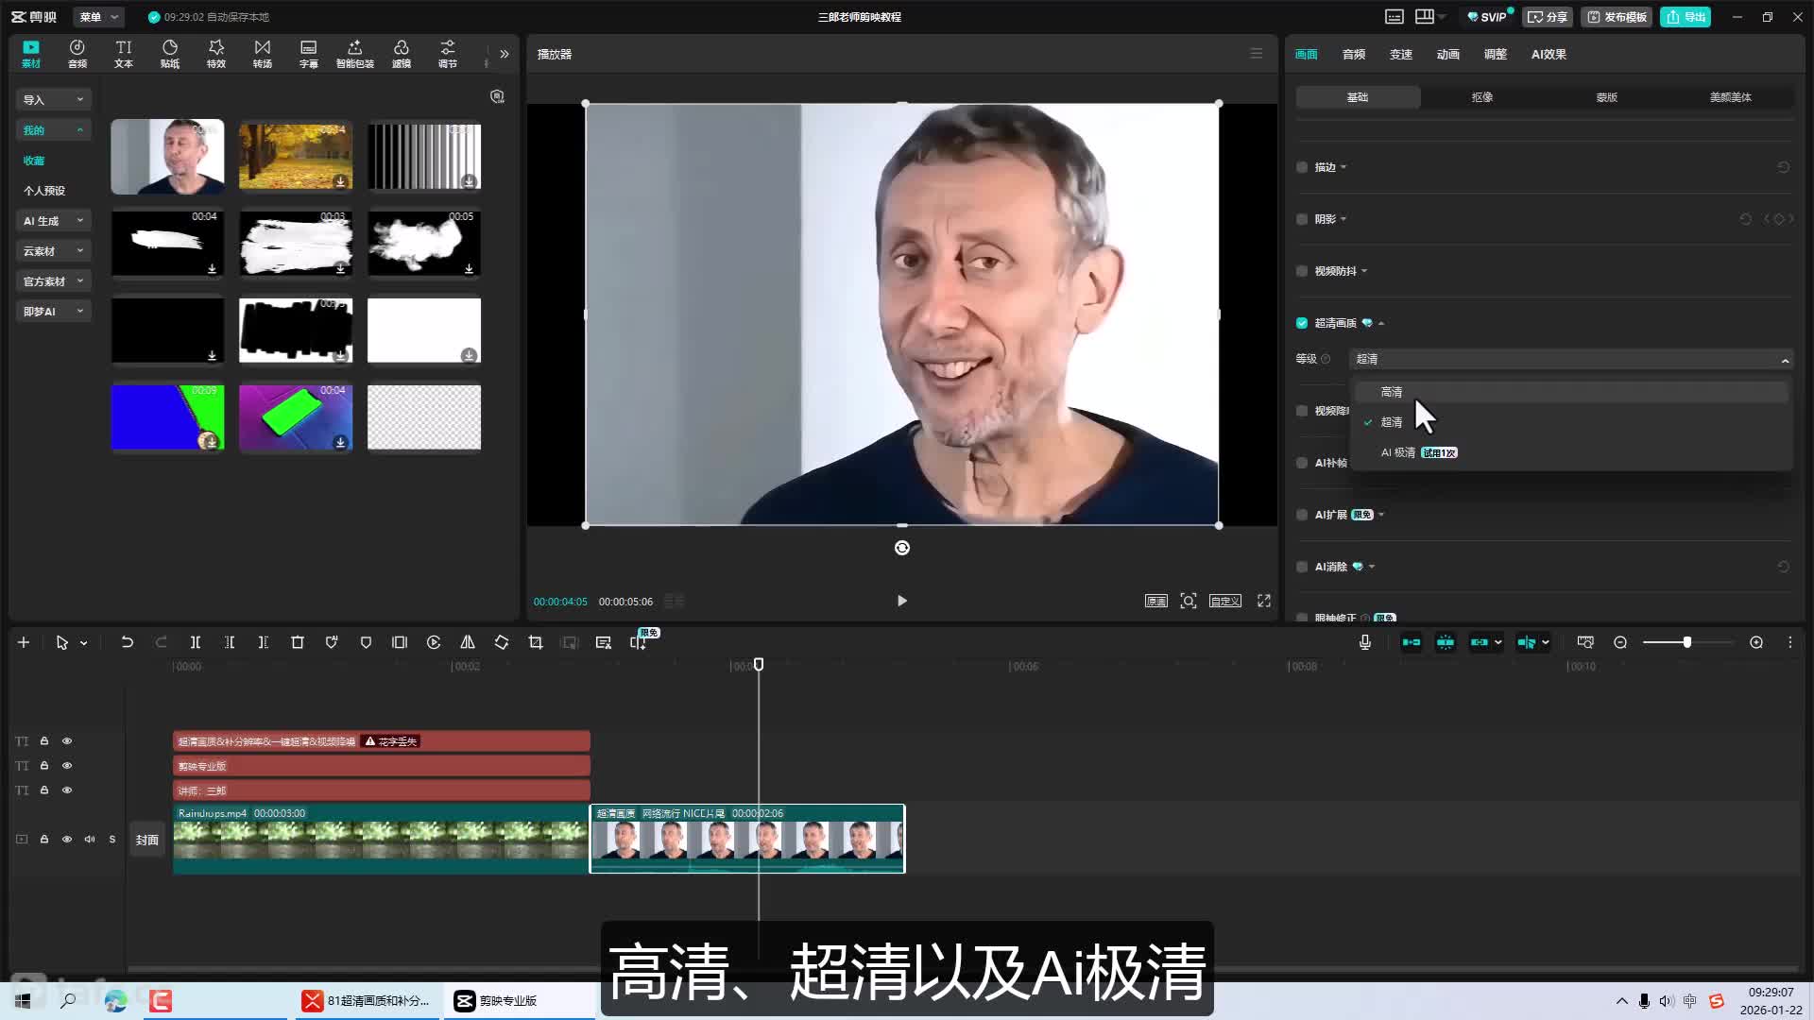1814x1020 pixels.
Task: Select the 贴纸 (Stickers) panel icon
Action: (170, 53)
